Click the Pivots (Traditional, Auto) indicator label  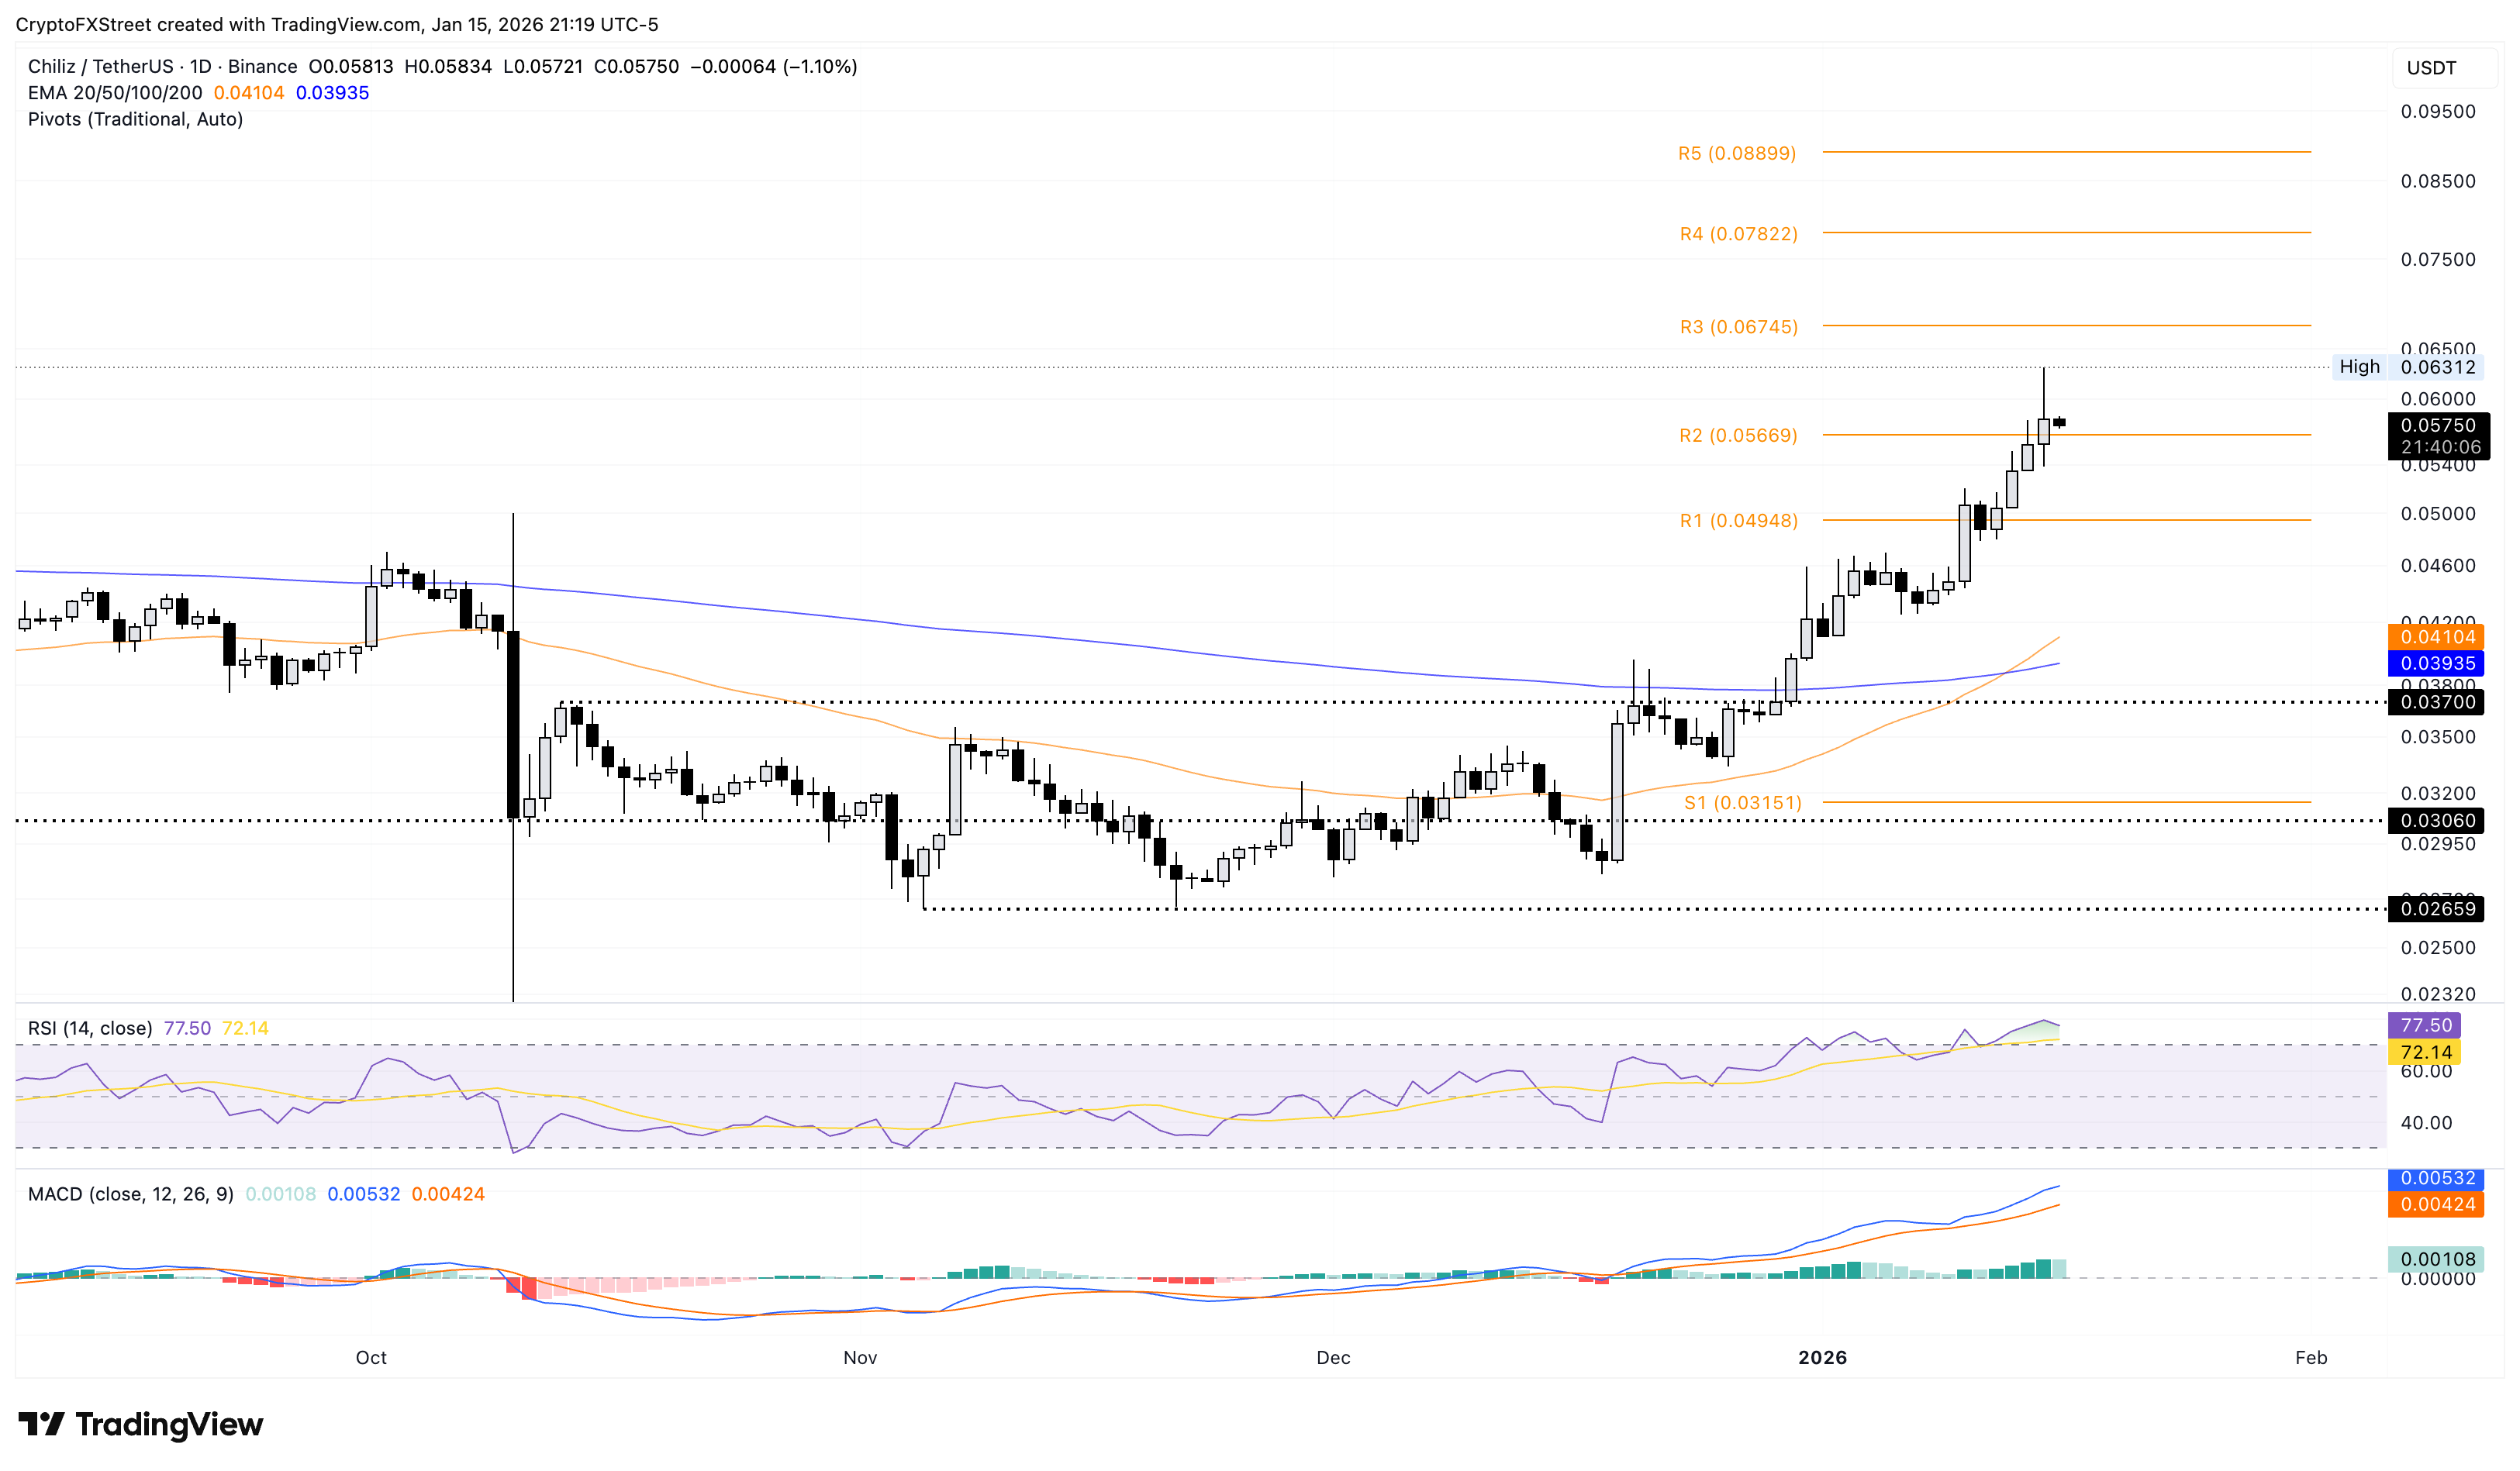click(135, 119)
